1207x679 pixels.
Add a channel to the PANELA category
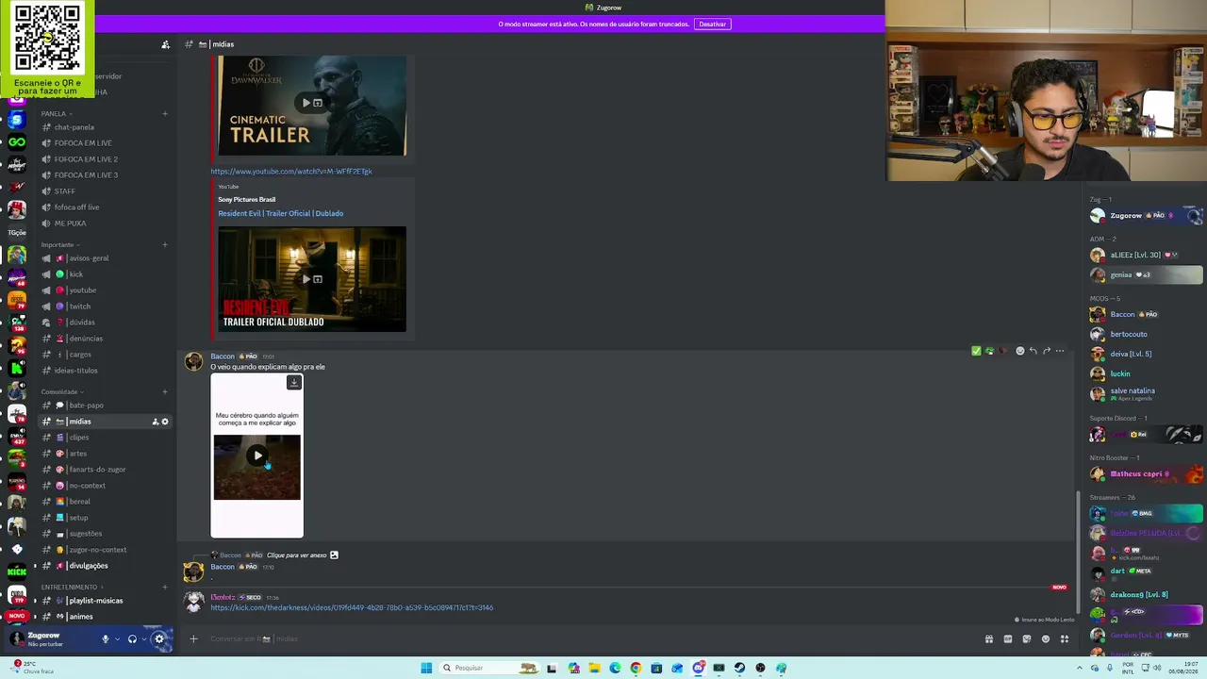(x=165, y=114)
